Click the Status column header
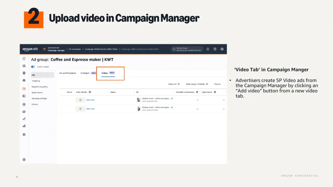 113,92
